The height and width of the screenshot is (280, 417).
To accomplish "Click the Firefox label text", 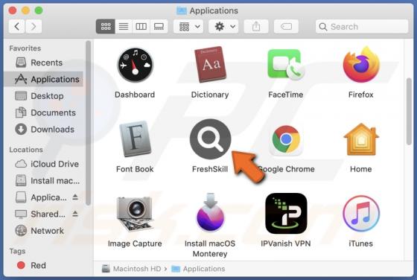I will tap(361, 95).
